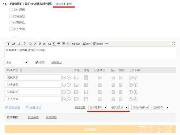Toggle italic formatting in editor toolbar

(x=35, y=44)
